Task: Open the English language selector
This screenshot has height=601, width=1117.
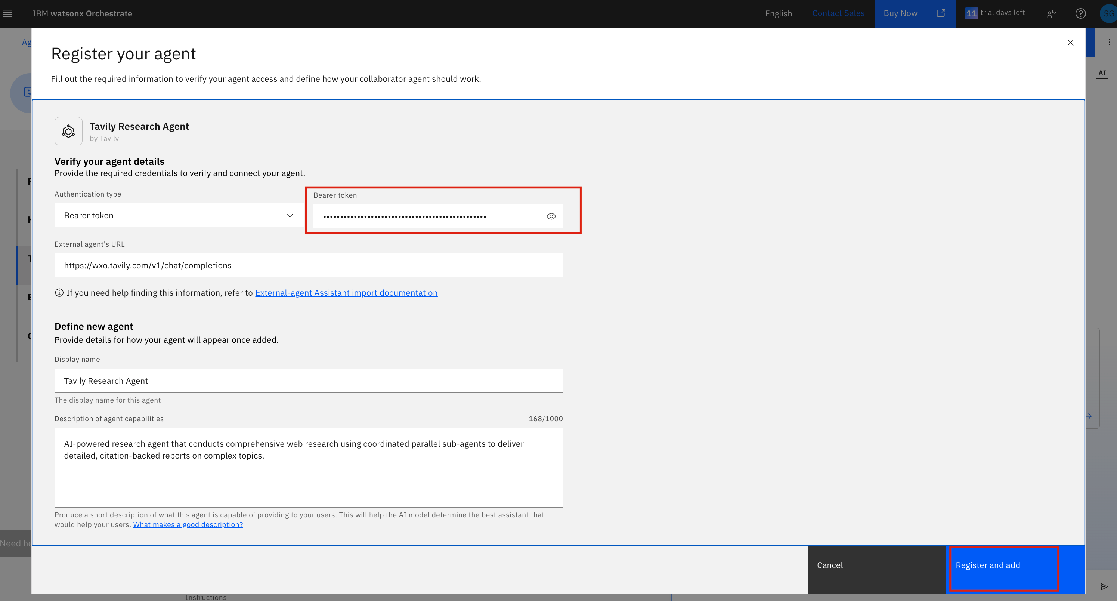Action: (x=778, y=13)
